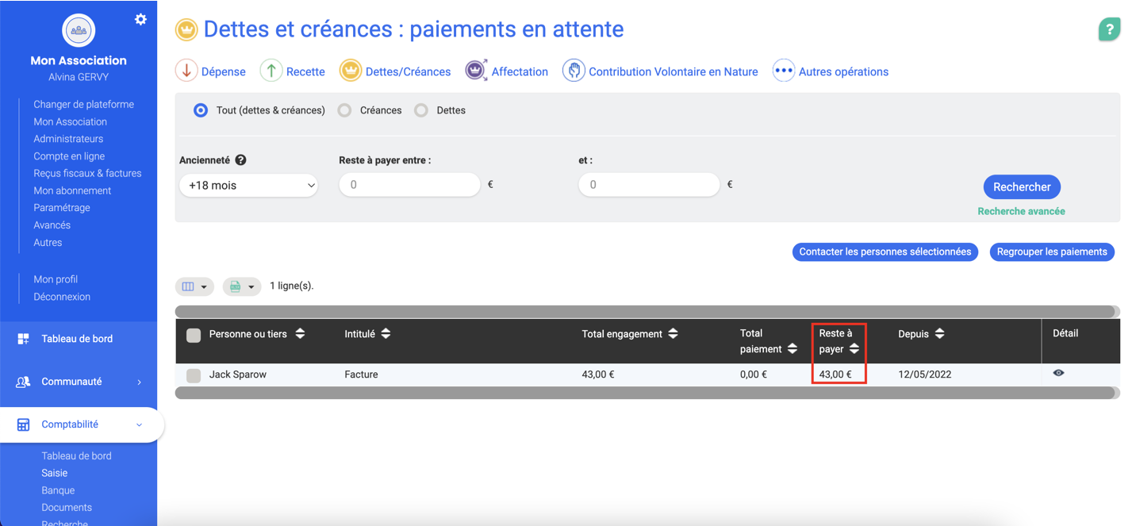
Task: Click the Dépense red arrow icon
Action: (186, 71)
